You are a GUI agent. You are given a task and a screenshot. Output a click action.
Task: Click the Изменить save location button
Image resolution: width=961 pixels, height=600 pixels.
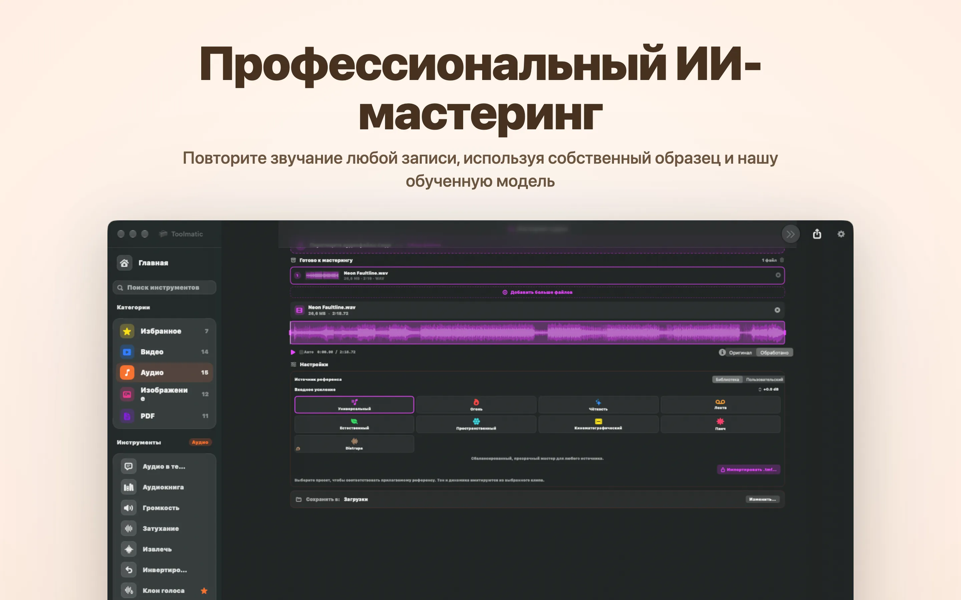click(762, 499)
